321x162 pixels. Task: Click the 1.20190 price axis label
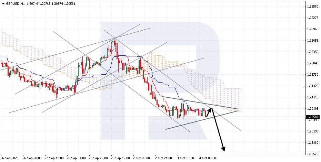pos(312,131)
